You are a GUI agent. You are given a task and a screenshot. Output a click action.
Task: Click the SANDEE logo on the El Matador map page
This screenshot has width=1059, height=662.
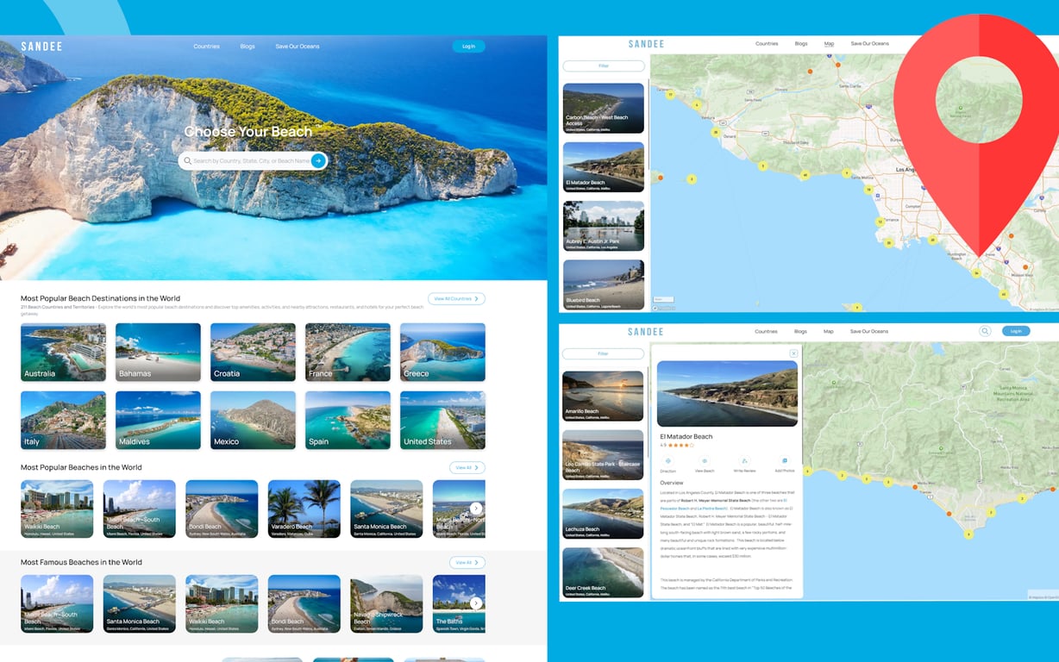(x=646, y=331)
